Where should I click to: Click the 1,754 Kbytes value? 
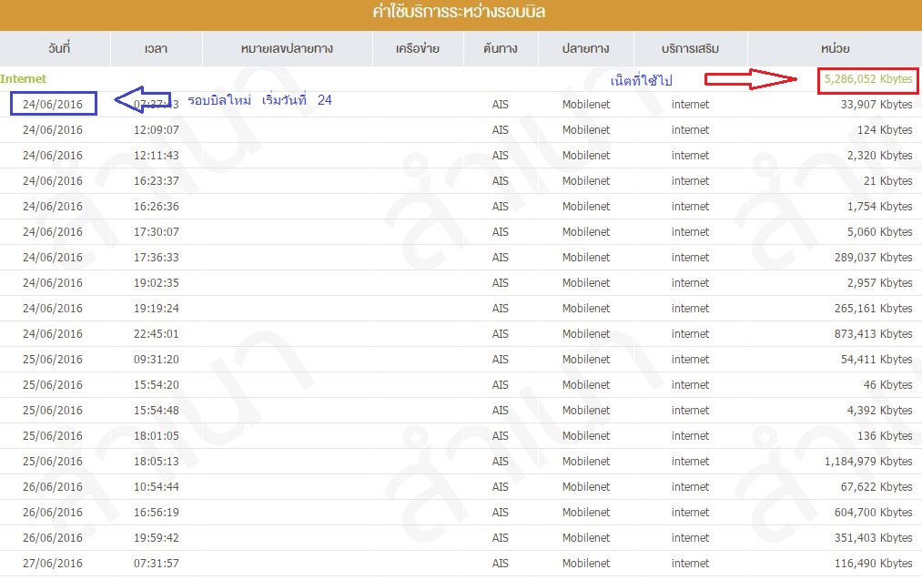(879, 206)
